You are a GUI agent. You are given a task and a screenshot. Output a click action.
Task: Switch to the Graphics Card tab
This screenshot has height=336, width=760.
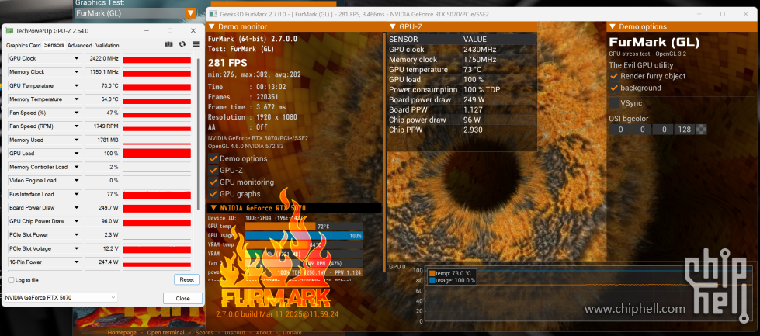click(x=23, y=46)
